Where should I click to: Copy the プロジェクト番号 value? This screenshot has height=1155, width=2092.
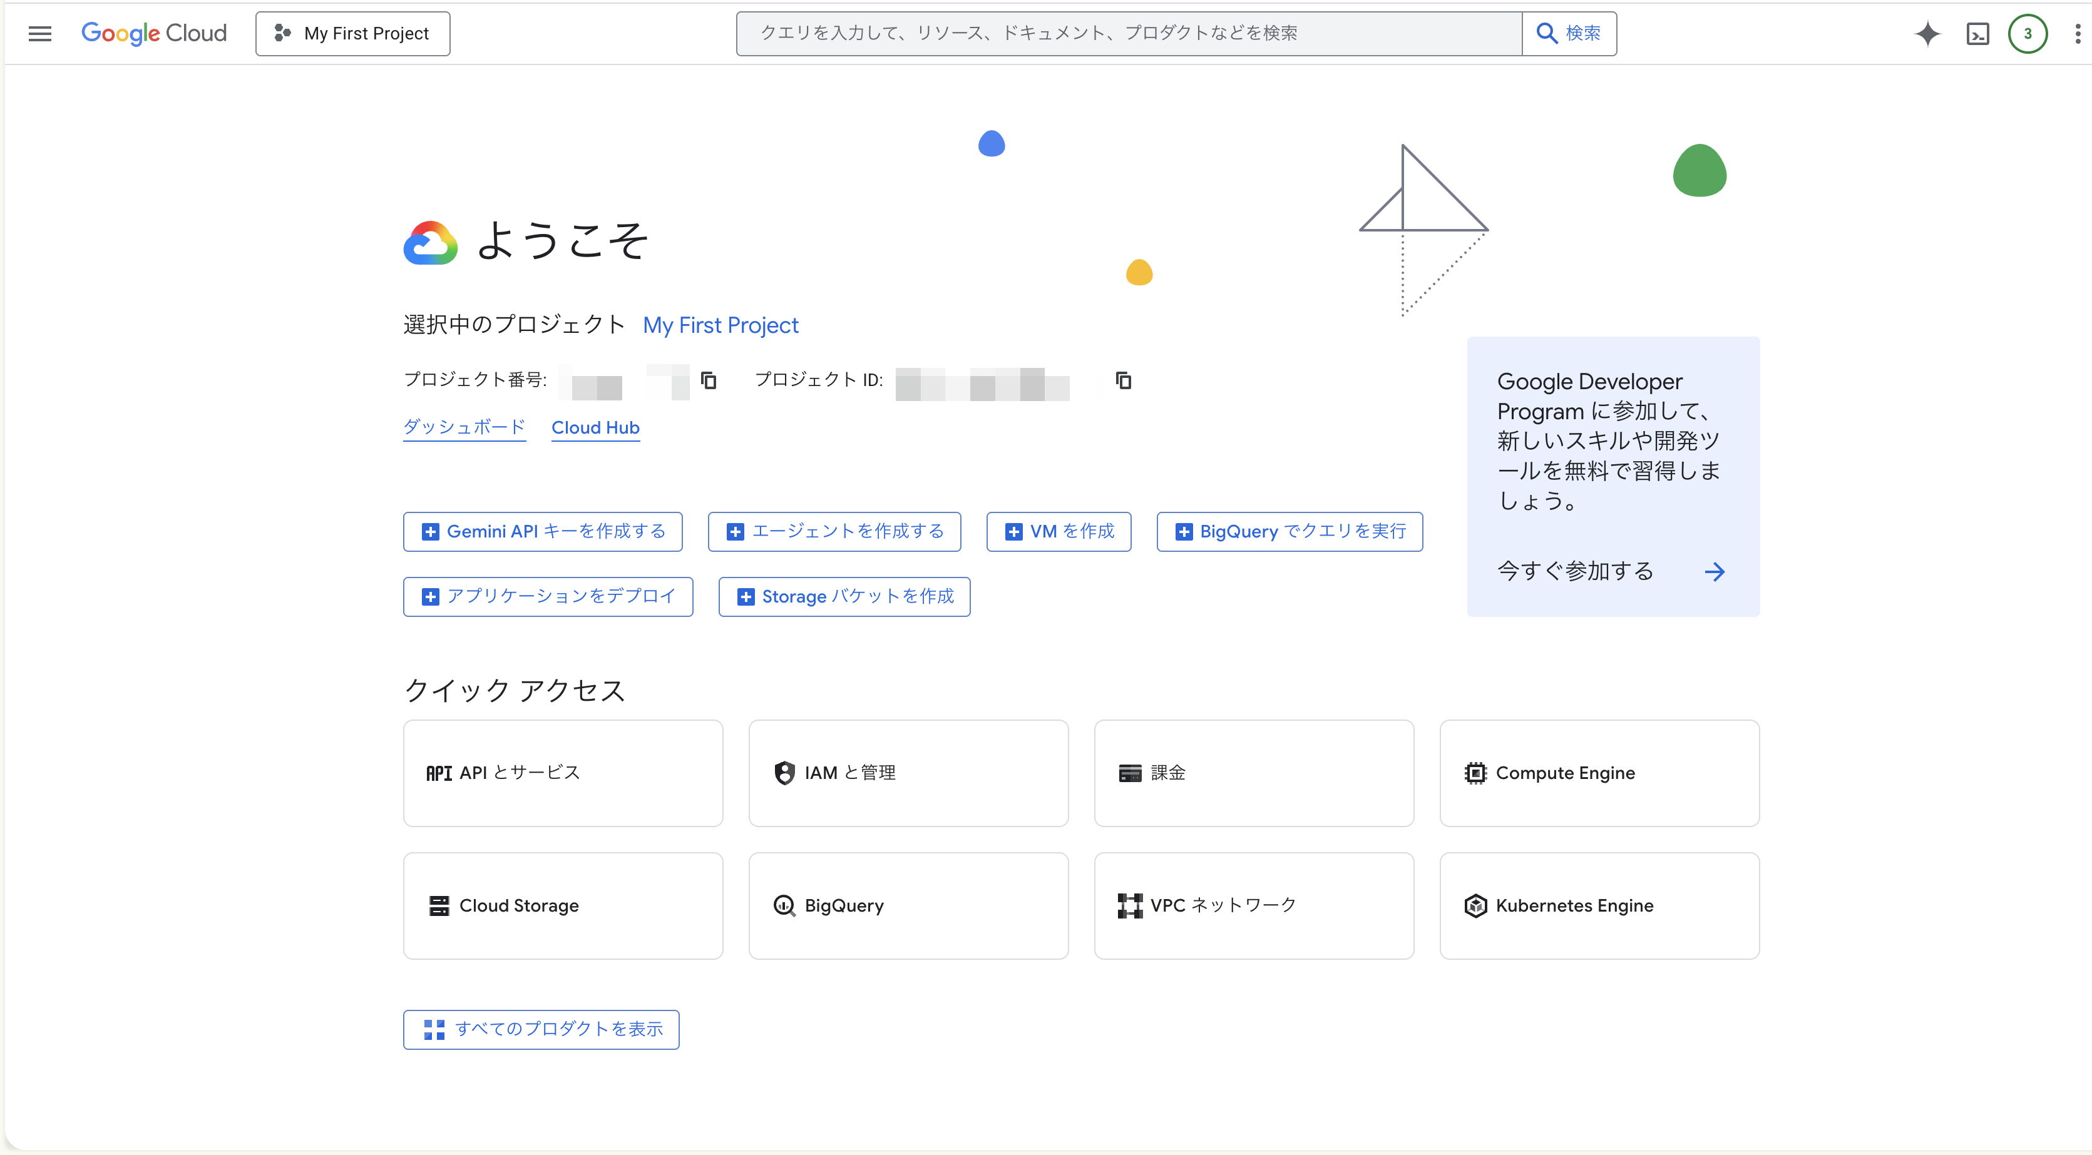click(708, 380)
